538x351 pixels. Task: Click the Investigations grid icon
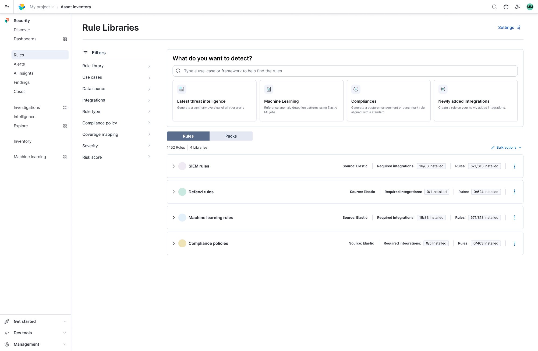65,108
